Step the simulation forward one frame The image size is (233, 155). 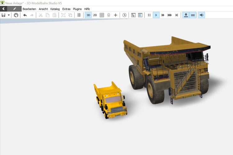coord(176,15)
